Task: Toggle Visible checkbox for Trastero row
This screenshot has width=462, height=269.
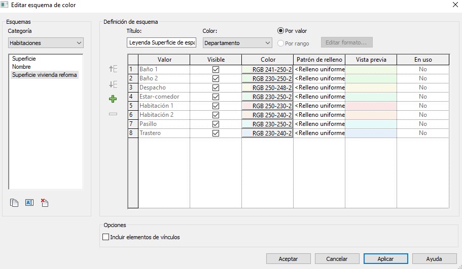Action: (x=216, y=133)
